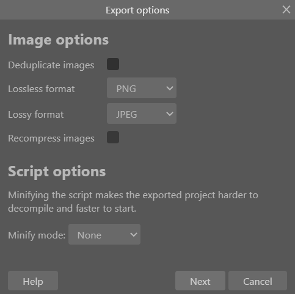
Task: Click the Recompress images label text
Action: coord(51,138)
